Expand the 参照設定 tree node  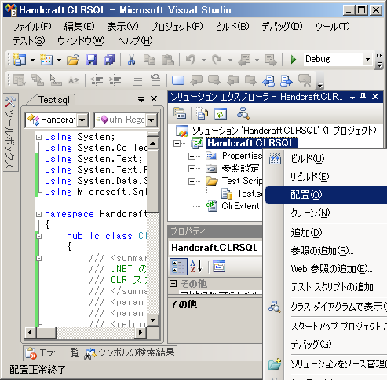tap(192, 168)
